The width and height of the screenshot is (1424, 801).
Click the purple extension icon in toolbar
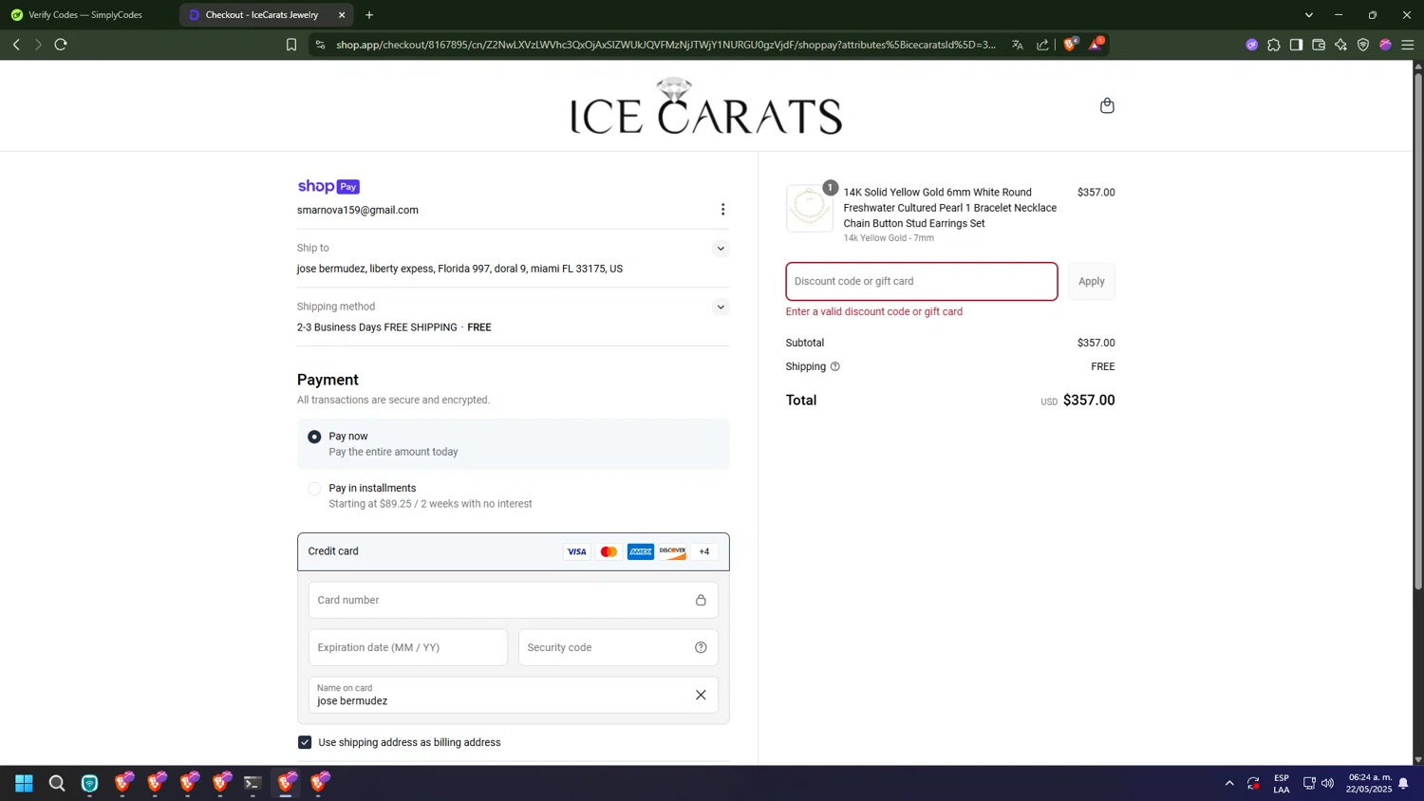pos(1252,45)
